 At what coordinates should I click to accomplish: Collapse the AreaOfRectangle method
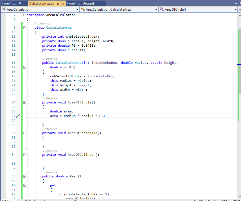tap(24, 133)
